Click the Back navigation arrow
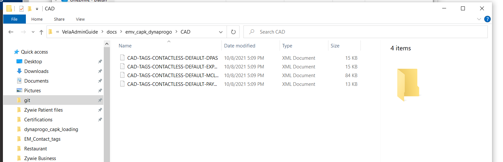 click(11, 32)
